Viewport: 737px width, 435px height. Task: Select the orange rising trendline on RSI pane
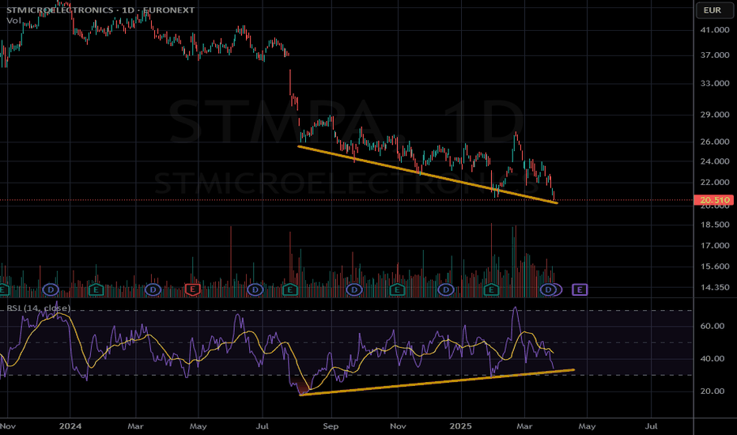(x=437, y=382)
